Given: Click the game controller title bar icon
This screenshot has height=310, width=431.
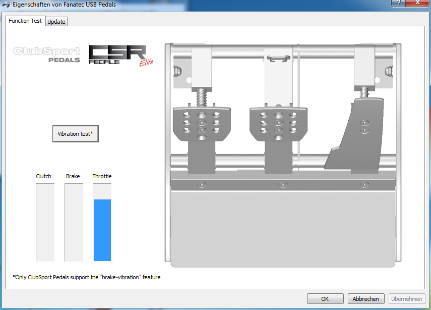Looking at the screenshot, I should click(6, 5).
